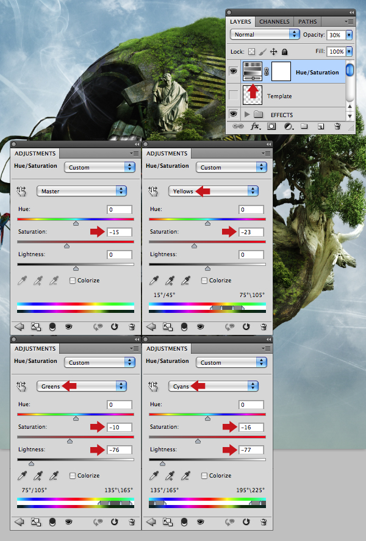Open the Opacity value dropdown arrow

coord(349,35)
